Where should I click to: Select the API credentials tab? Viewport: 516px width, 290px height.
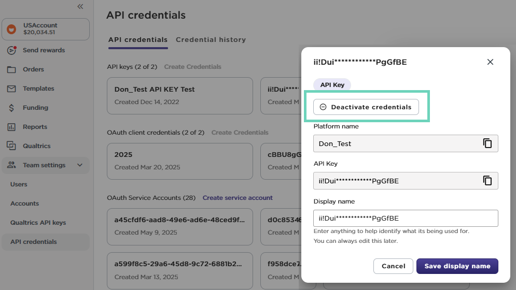138,40
